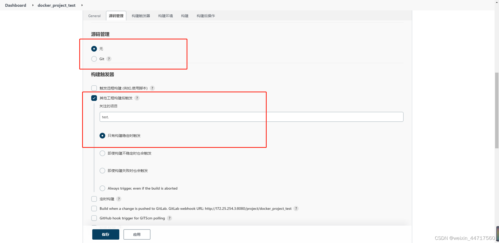Switch to the 源码管理 tab

[116, 16]
